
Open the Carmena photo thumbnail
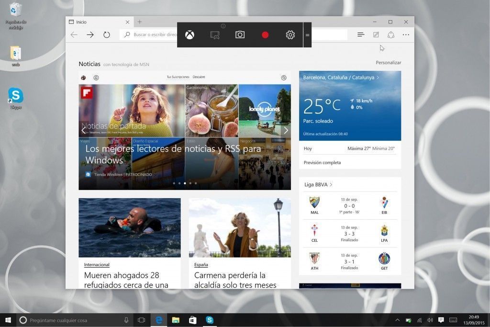point(240,227)
